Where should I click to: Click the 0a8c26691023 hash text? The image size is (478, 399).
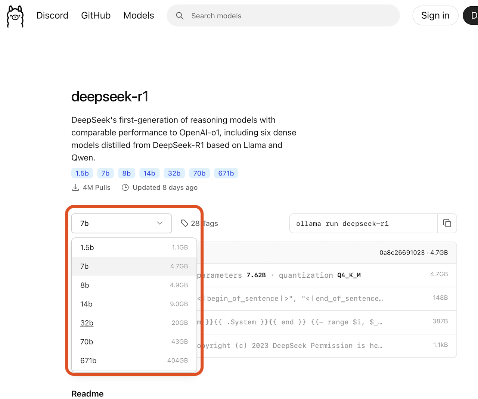click(402, 253)
